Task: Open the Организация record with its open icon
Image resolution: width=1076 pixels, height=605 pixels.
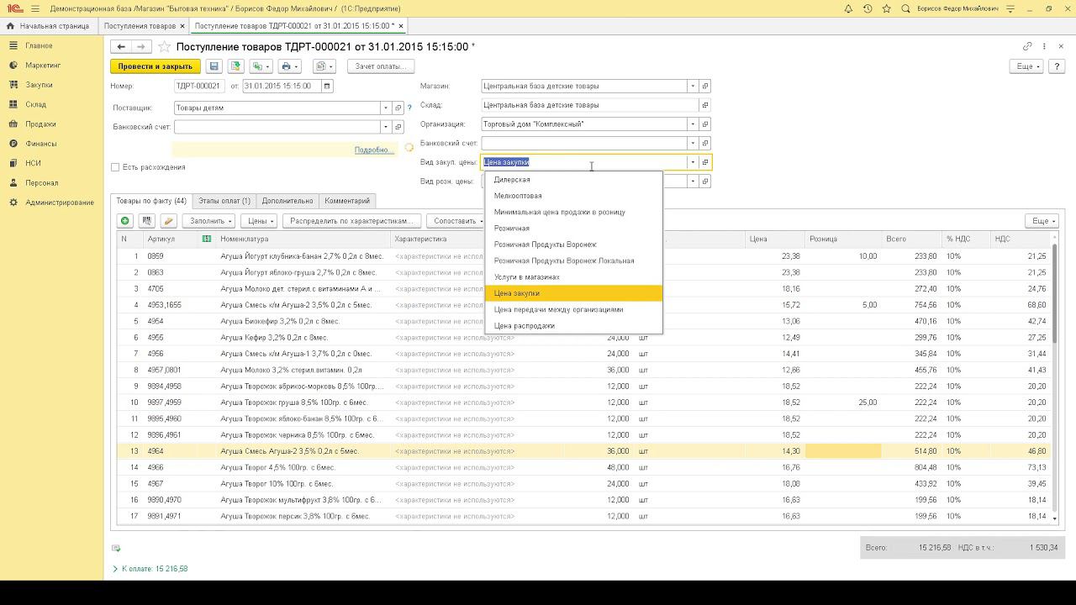Action: pyautogui.click(x=705, y=124)
